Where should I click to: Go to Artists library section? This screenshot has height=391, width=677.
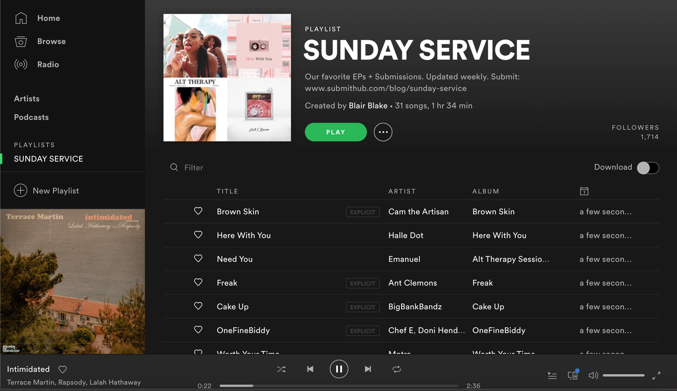click(x=27, y=99)
